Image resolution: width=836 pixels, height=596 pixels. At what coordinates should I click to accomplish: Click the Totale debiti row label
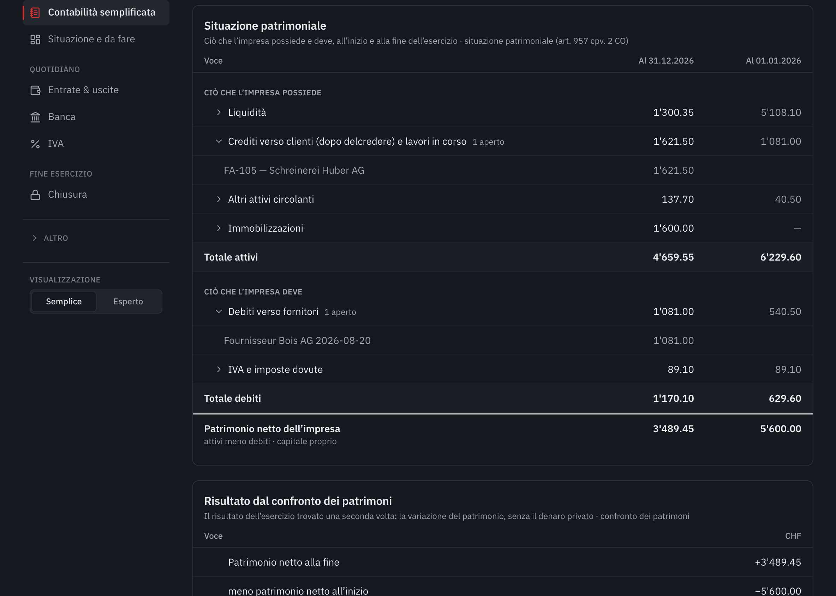(232, 399)
